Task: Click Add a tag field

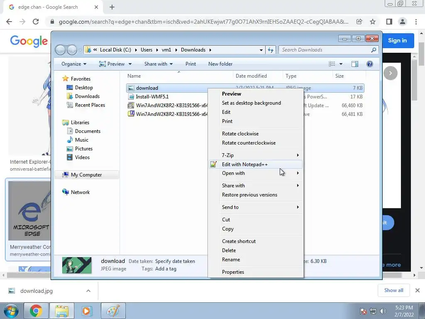Action: pos(166,269)
